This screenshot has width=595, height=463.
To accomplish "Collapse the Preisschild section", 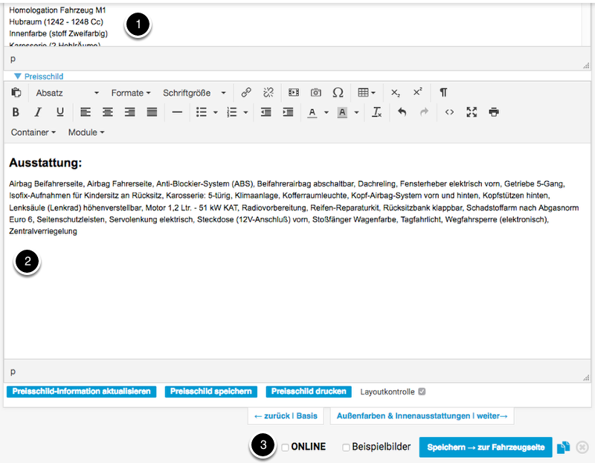I will [x=18, y=76].
